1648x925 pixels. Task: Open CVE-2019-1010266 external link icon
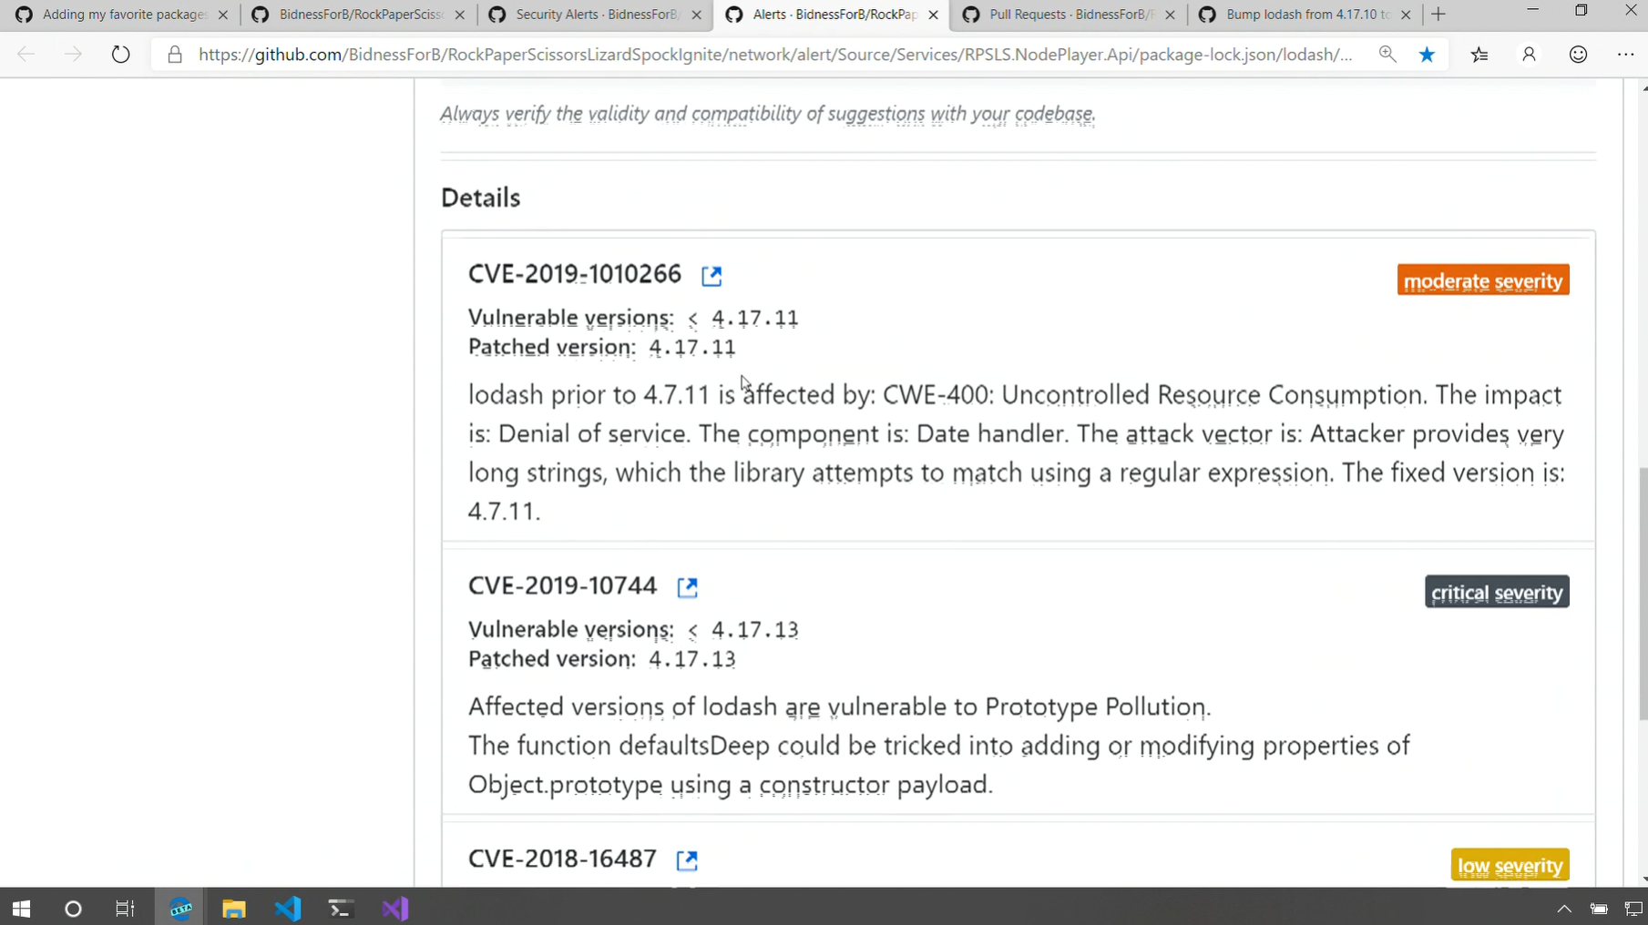pos(711,276)
